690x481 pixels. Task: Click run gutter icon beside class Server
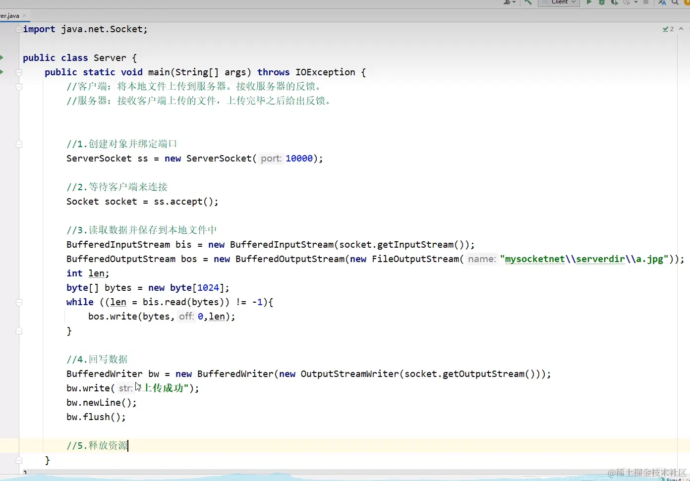tap(1, 57)
